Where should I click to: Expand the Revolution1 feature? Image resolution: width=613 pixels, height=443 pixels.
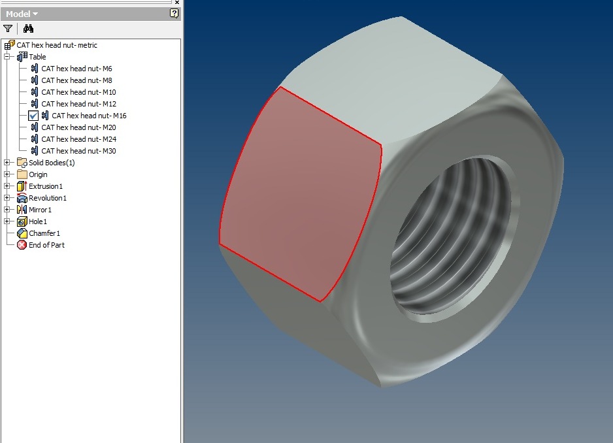7,197
